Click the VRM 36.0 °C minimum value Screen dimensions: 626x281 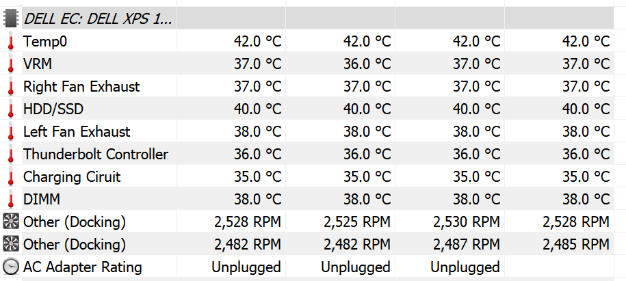(367, 64)
